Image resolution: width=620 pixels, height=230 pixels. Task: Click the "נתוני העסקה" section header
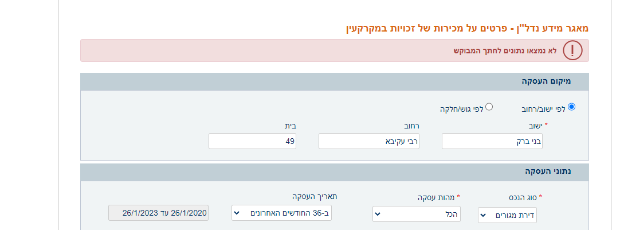point(548,171)
